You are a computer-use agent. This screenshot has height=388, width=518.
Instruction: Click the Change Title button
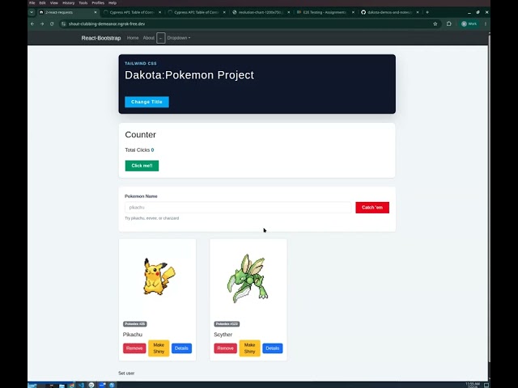tap(146, 102)
